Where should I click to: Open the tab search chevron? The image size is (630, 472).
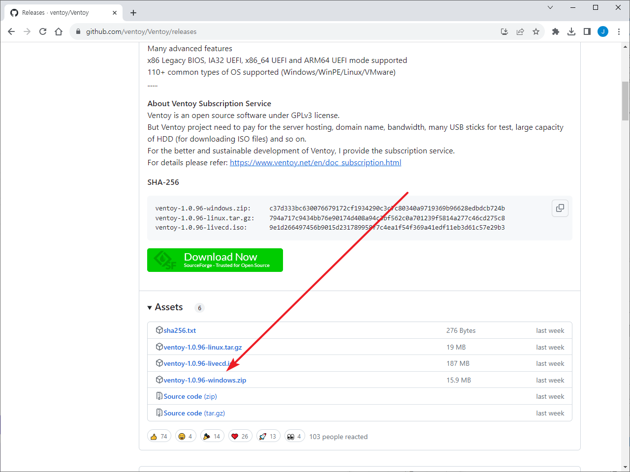[550, 7]
